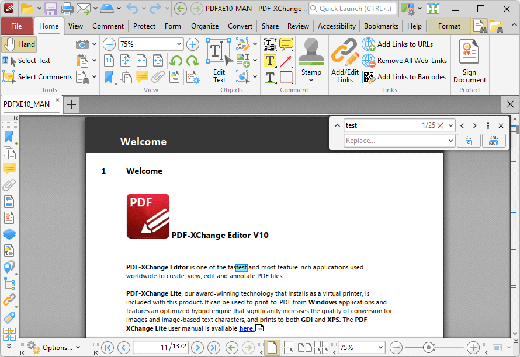Click the zoom slider handle
The height and width of the screenshot is (357, 520).
point(428,348)
